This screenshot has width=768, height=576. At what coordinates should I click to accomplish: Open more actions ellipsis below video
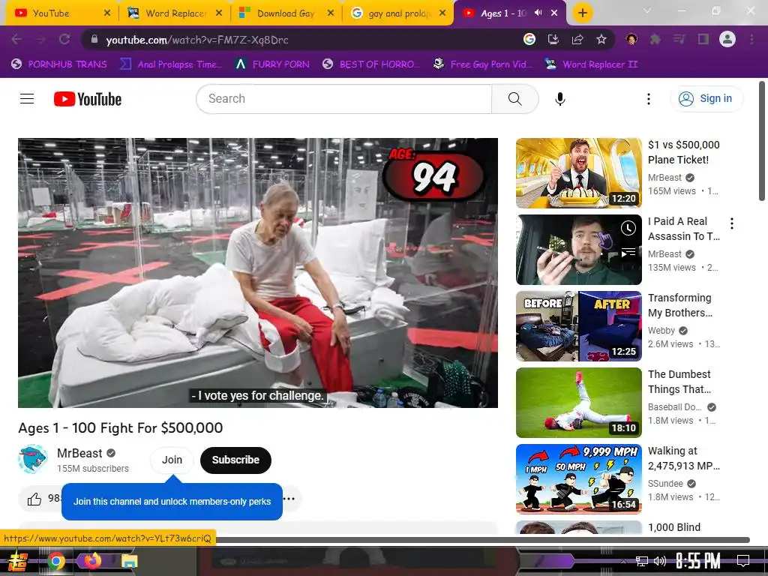289,499
